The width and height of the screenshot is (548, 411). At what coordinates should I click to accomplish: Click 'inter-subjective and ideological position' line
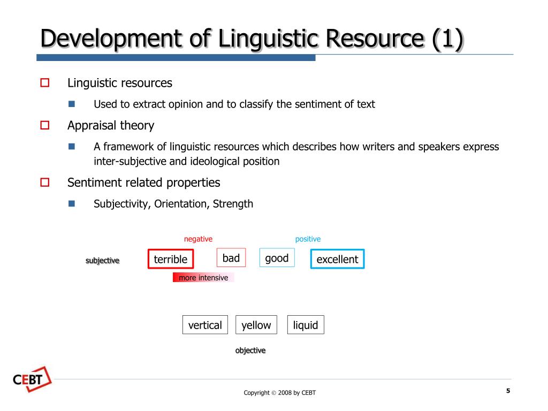[x=187, y=162]
